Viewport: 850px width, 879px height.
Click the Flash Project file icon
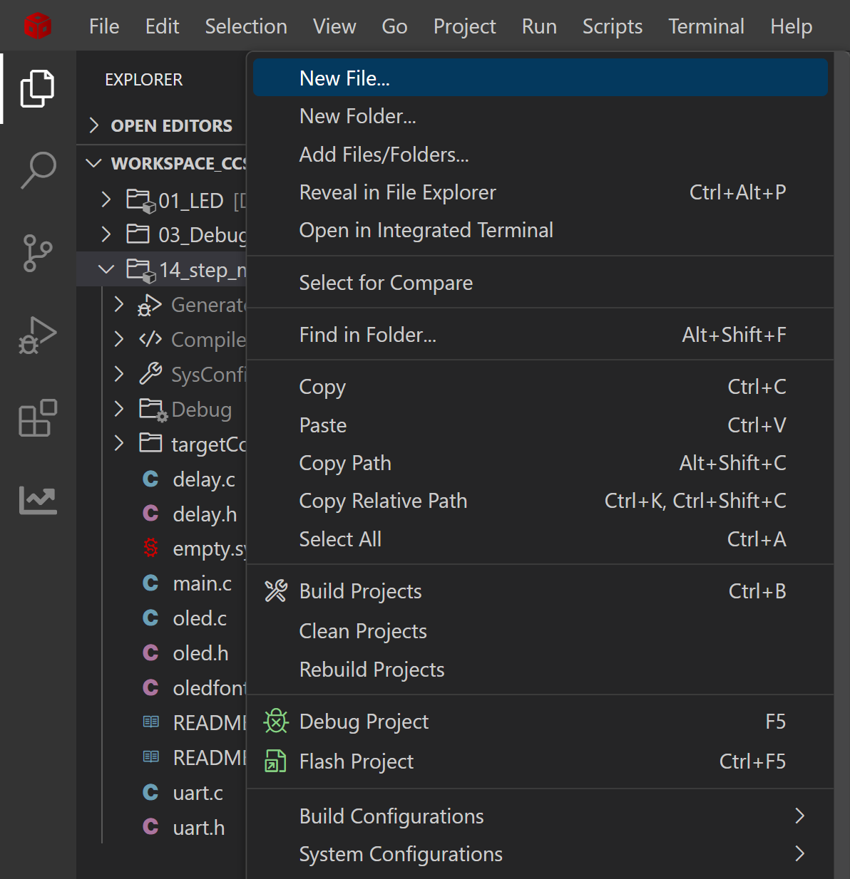point(276,761)
